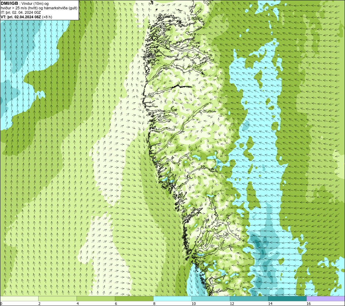Click the legend value 10
This screenshot has width=345, height=306.
pyautogui.click(x=194, y=304)
